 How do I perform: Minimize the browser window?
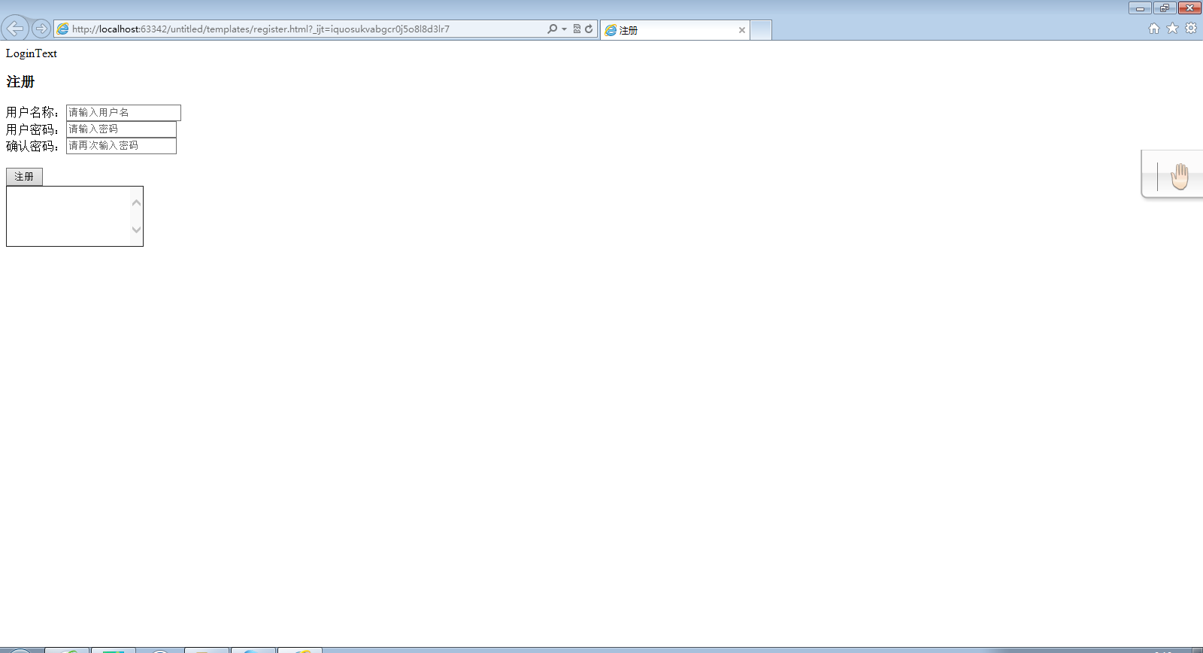tap(1140, 8)
